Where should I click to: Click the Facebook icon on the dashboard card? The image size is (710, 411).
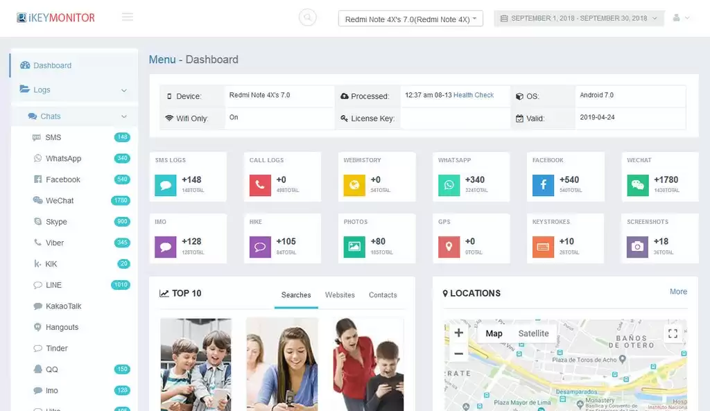pyautogui.click(x=542, y=186)
